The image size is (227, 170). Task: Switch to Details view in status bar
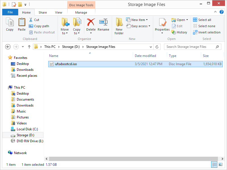(x=214, y=165)
